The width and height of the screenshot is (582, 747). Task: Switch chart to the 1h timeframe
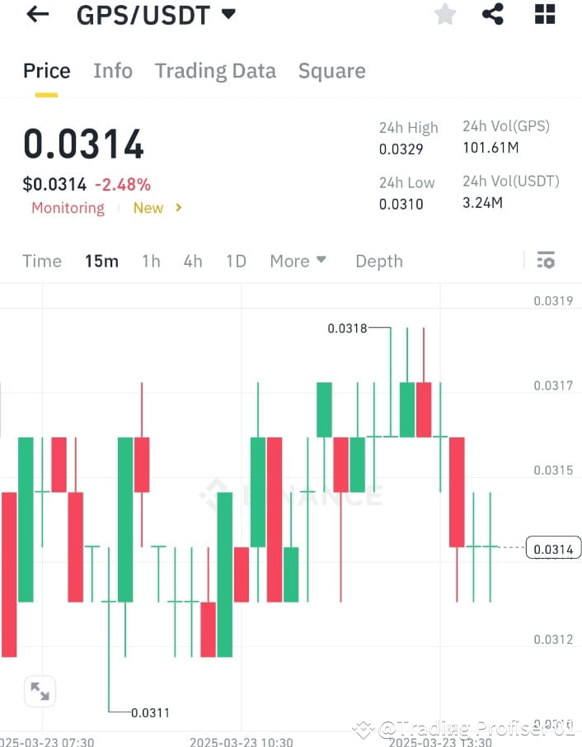[x=151, y=260]
